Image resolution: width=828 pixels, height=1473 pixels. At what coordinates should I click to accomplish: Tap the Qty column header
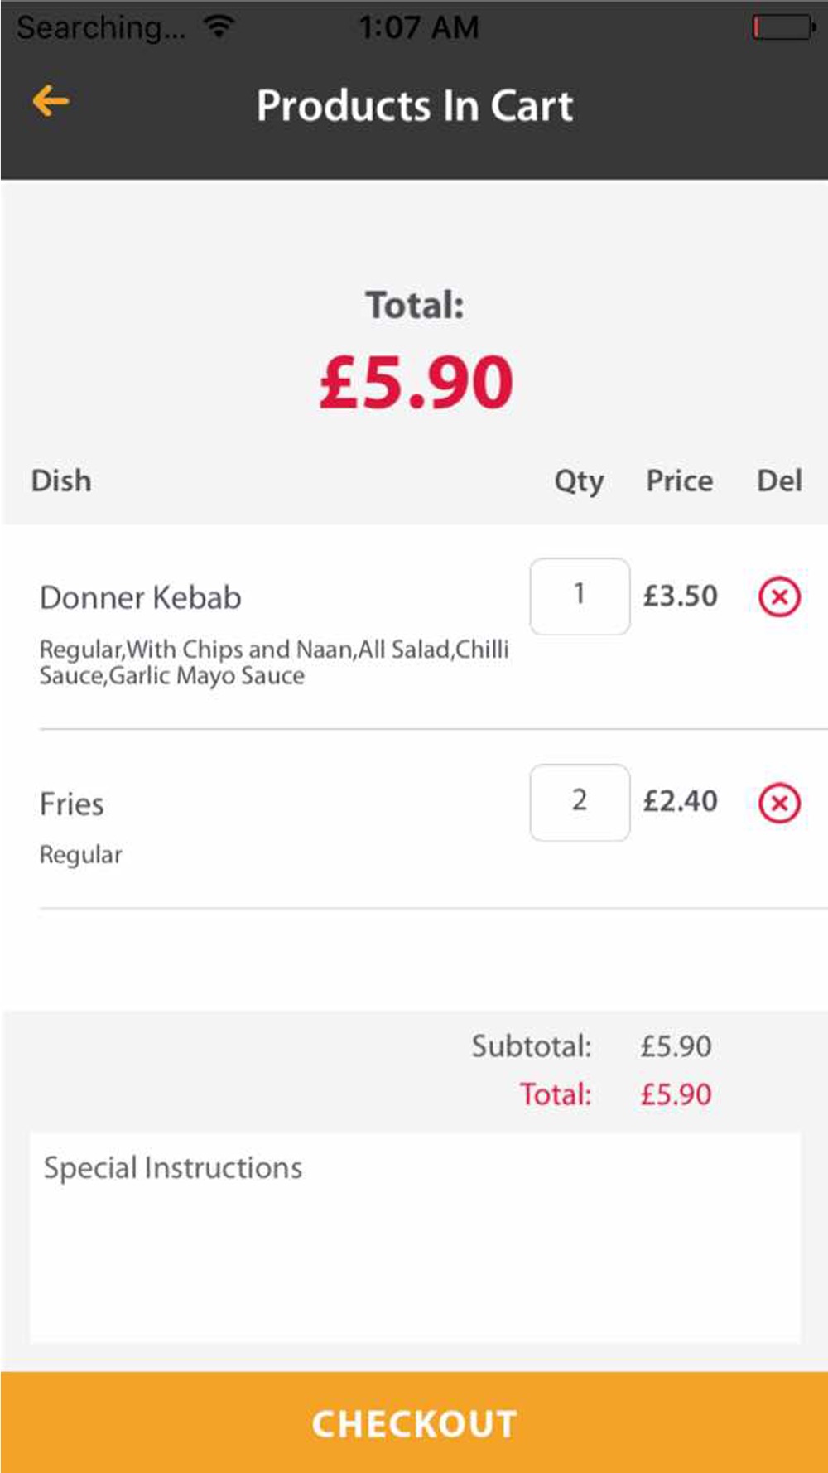pyautogui.click(x=579, y=481)
